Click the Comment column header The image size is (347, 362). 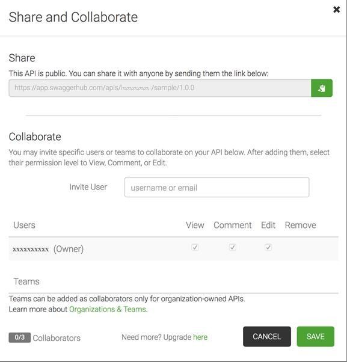(x=233, y=225)
